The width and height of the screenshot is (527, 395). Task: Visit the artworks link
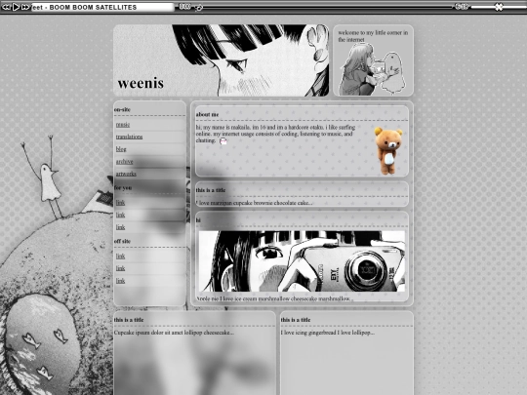tap(126, 174)
